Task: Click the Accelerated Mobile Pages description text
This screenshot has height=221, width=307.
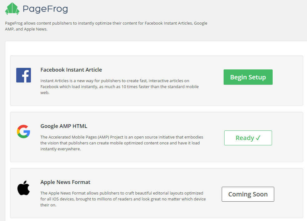Action: pos(121,143)
